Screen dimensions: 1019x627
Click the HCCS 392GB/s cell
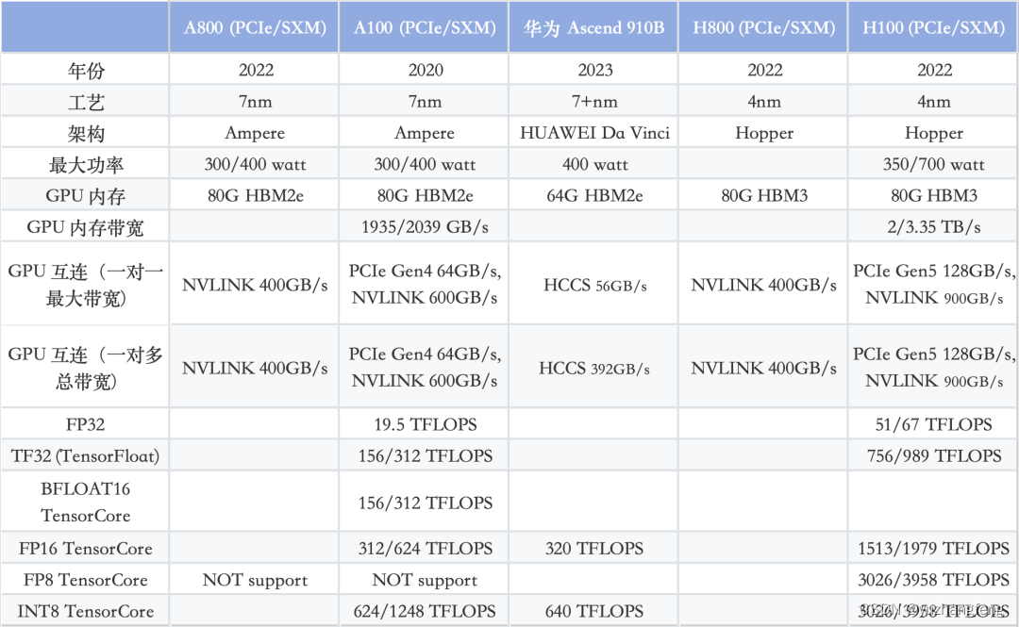(x=594, y=368)
